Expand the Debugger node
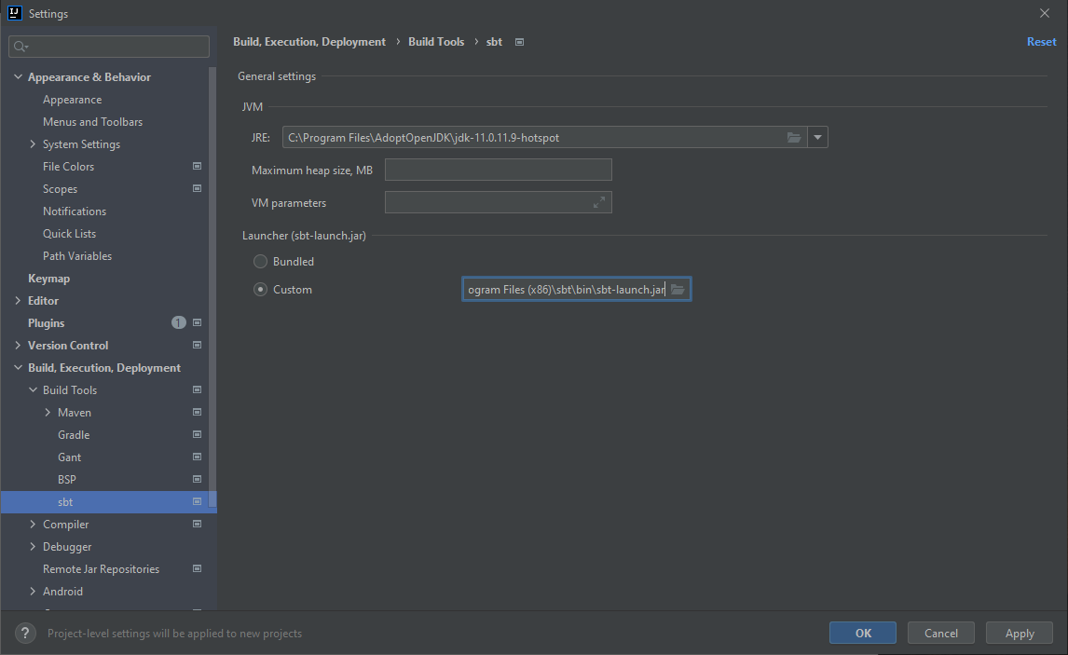 tap(33, 547)
